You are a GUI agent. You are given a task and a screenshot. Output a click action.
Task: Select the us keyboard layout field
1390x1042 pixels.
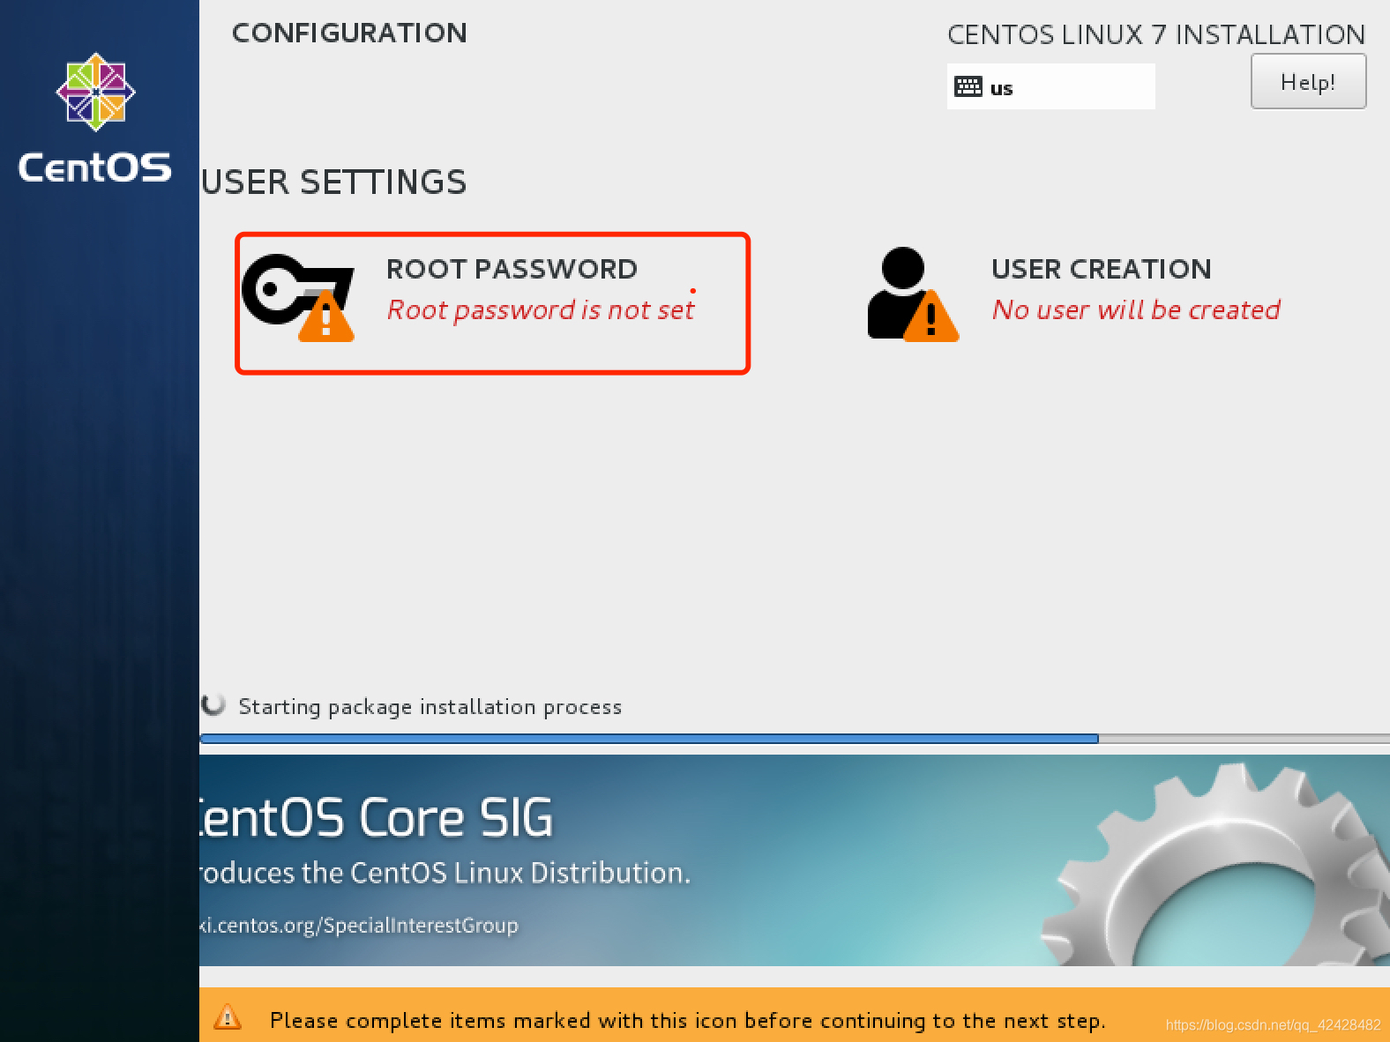tap(1050, 86)
